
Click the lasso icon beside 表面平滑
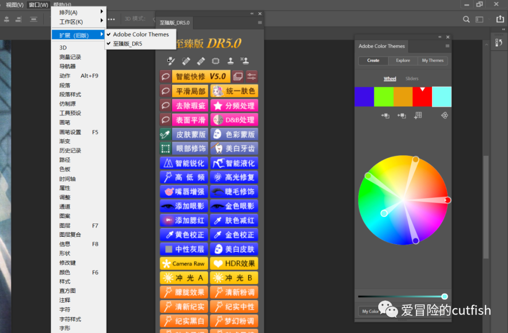click(x=166, y=120)
